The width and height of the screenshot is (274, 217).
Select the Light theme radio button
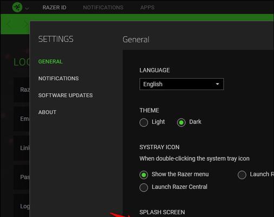143,123
